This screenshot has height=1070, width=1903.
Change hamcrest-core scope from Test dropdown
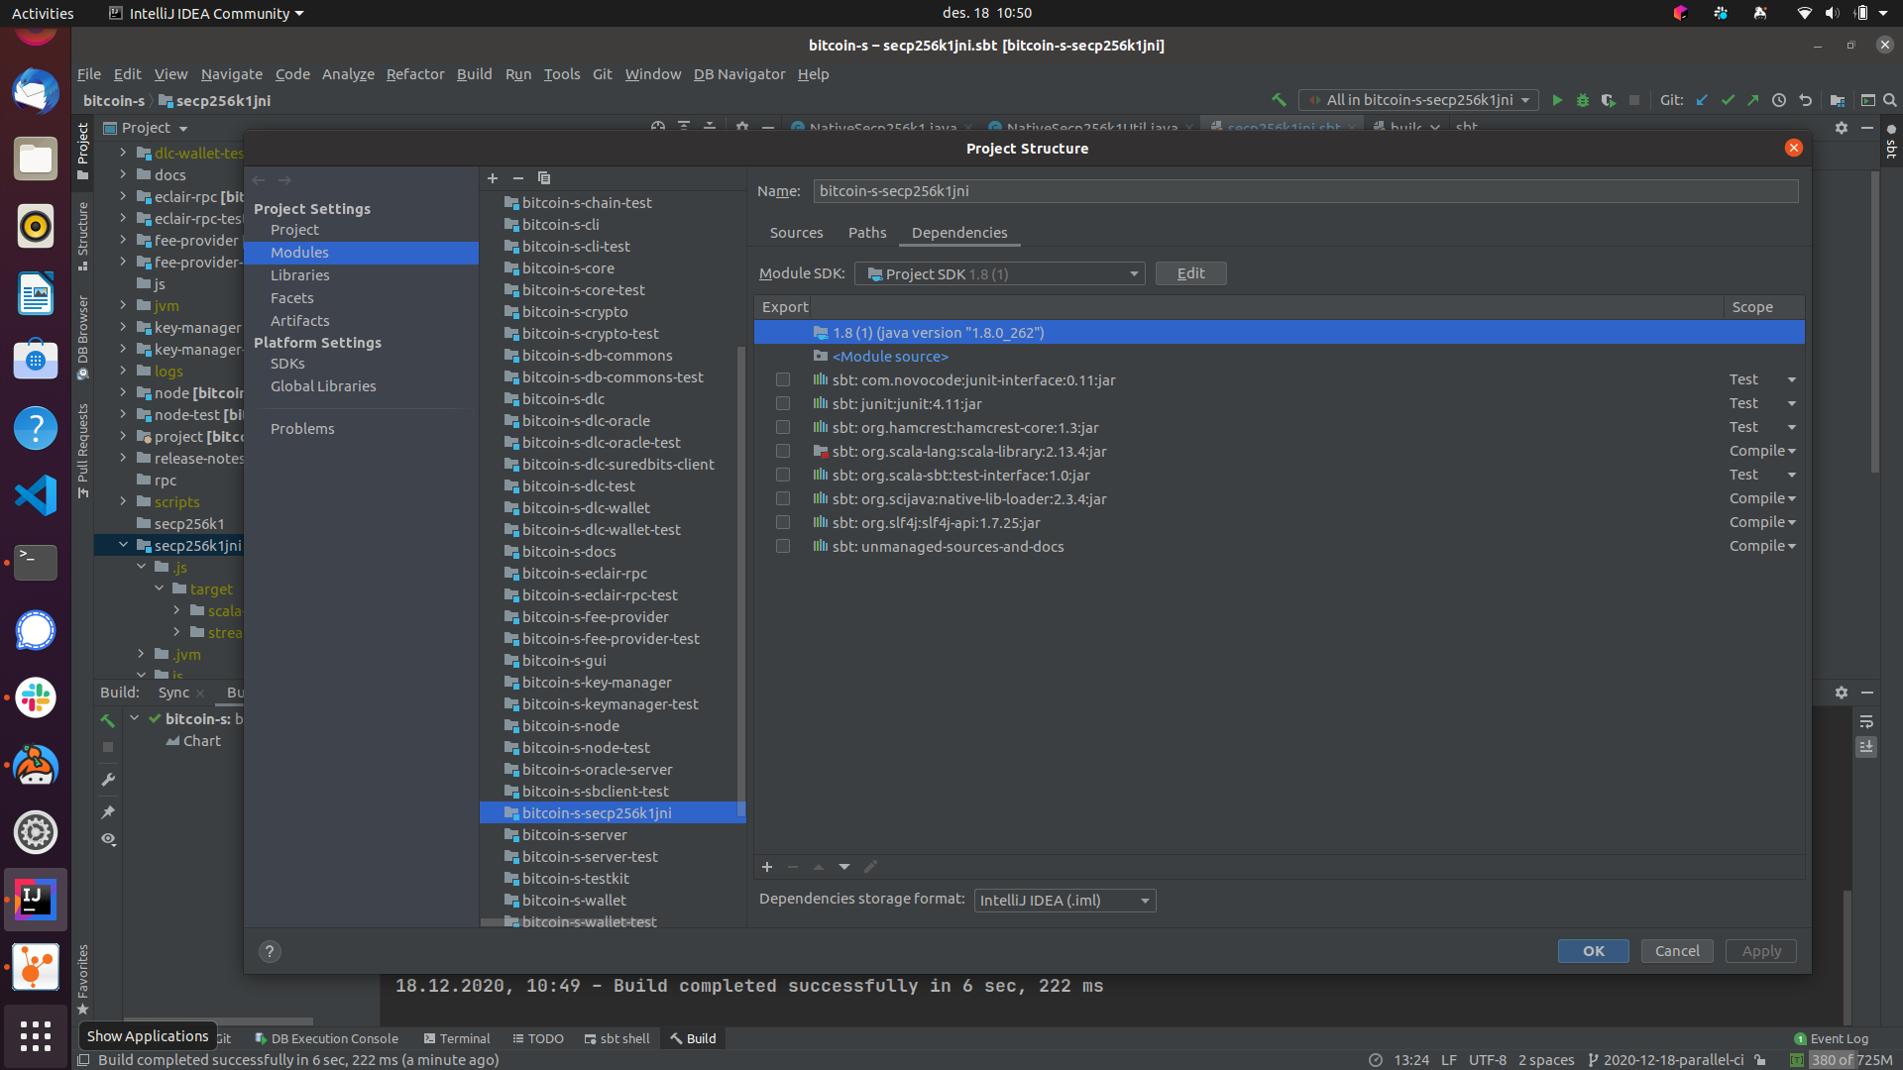pyautogui.click(x=1790, y=427)
